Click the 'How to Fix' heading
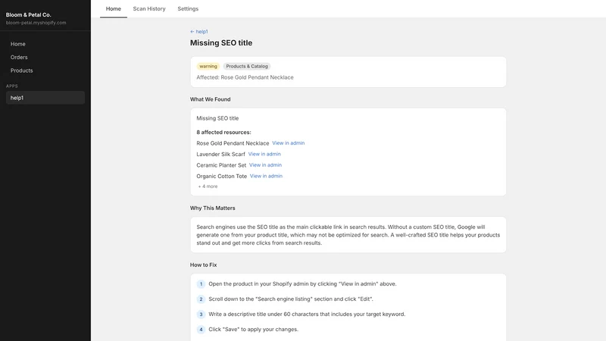Image resolution: width=606 pixels, height=341 pixels. tap(203, 264)
